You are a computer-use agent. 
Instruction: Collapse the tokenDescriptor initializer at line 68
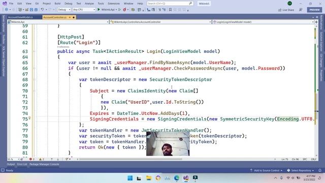(34, 79)
